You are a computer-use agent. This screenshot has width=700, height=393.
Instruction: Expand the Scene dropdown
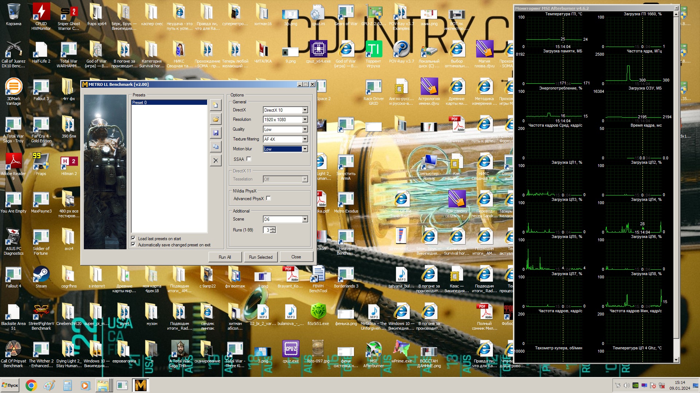pyautogui.click(x=305, y=219)
